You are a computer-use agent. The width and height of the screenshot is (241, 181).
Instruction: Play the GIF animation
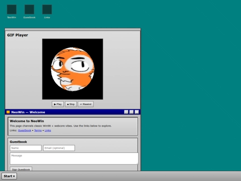click(x=58, y=104)
